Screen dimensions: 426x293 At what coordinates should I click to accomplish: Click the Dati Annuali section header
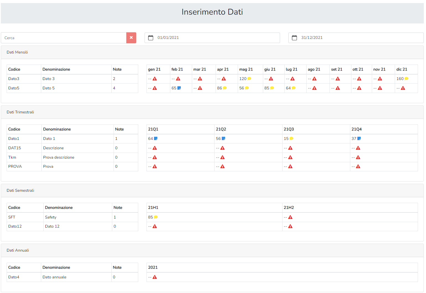click(212, 251)
